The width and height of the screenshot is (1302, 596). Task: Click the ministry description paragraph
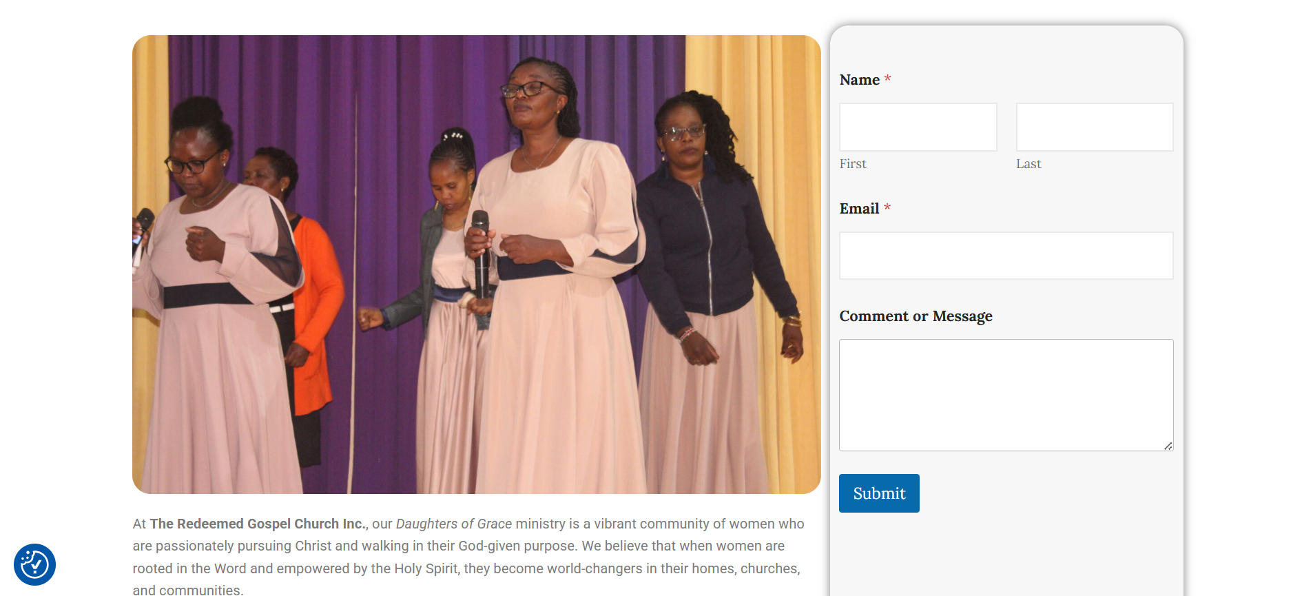pos(468,557)
